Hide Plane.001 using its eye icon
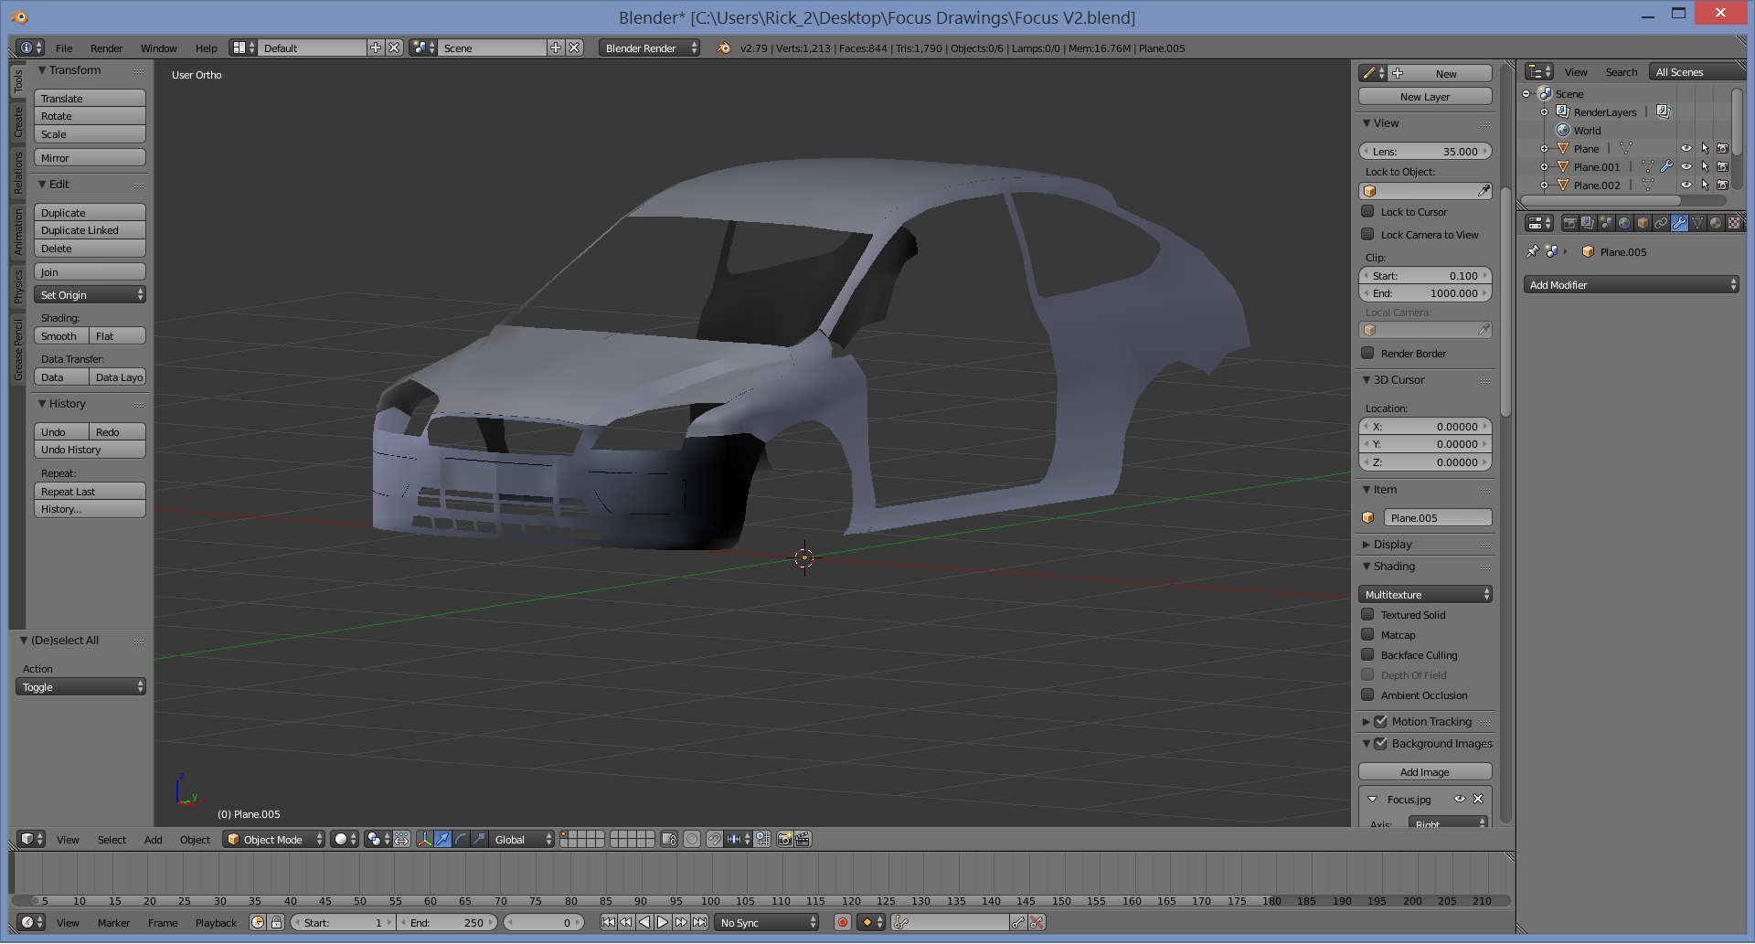The width and height of the screenshot is (1755, 944). click(x=1686, y=167)
